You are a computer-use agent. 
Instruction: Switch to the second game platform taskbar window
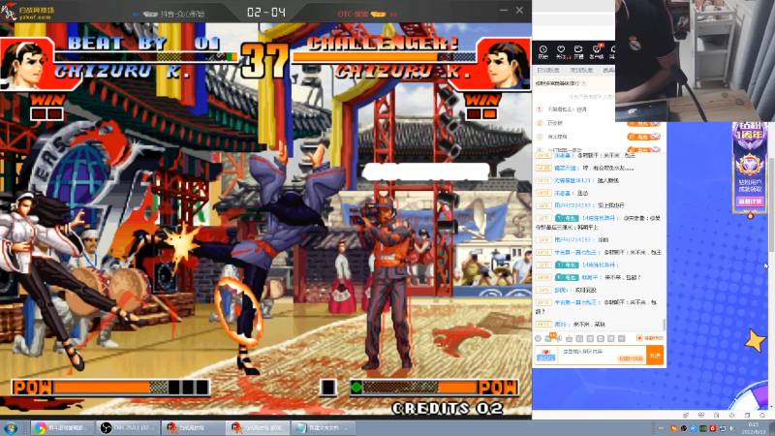pyautogui.click(x=258, y=427)
